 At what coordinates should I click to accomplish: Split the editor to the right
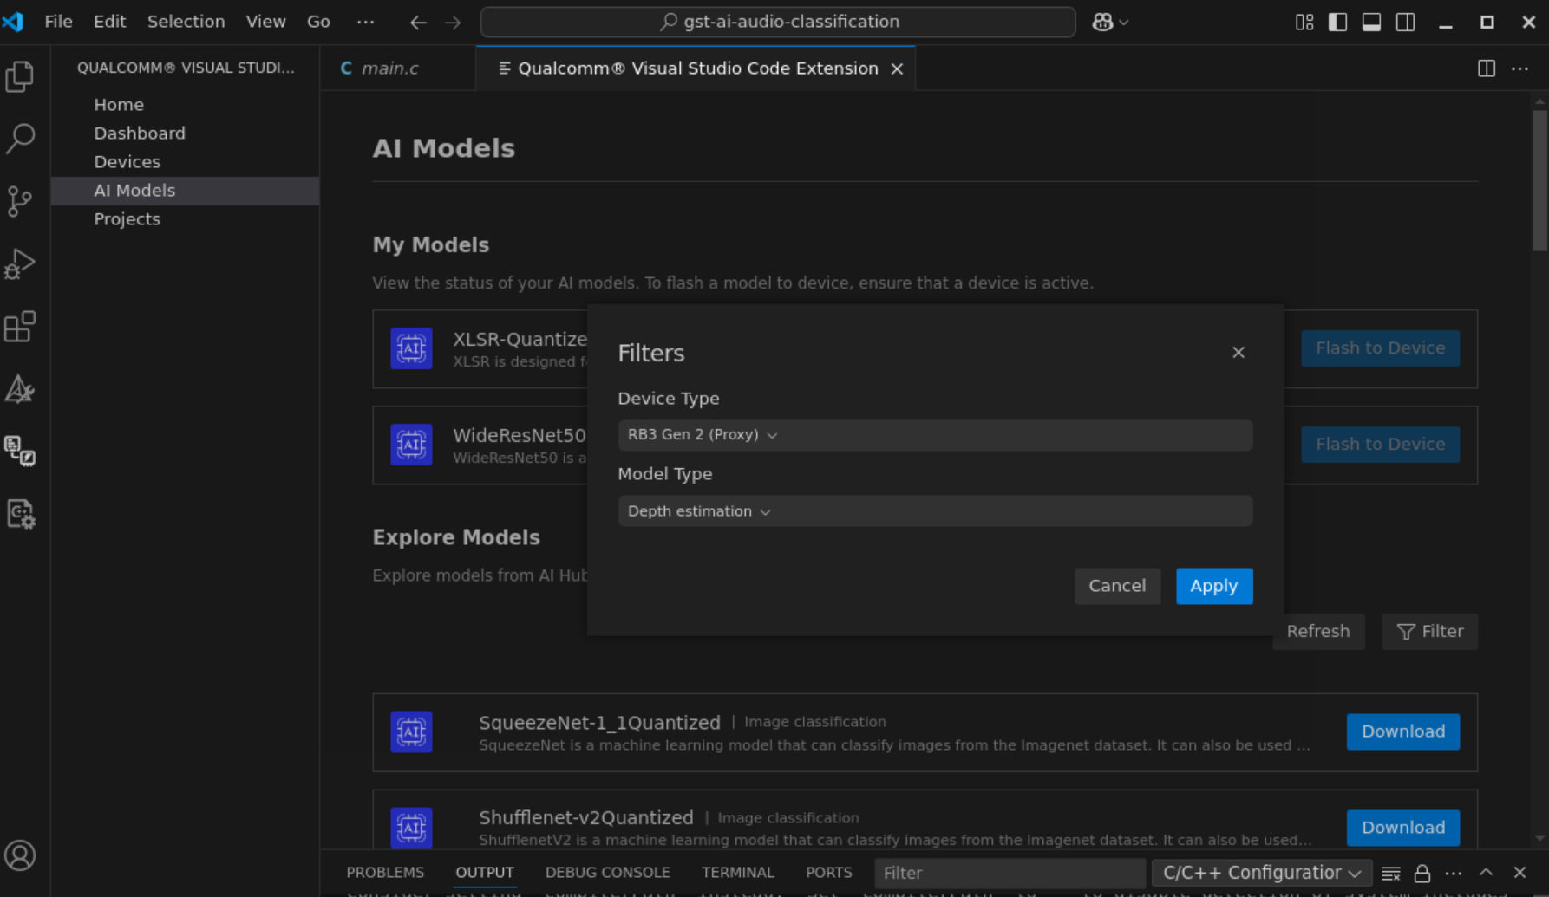click(1487, 68)
